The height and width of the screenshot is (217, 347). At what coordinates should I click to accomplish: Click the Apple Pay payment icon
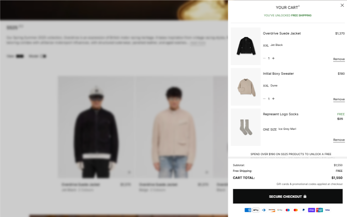[256, 210]
